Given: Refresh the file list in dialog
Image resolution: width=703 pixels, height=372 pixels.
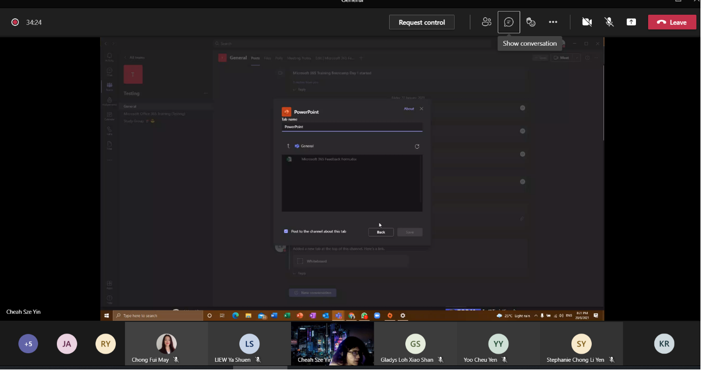Looking at the screenshot, I should 417,146.
